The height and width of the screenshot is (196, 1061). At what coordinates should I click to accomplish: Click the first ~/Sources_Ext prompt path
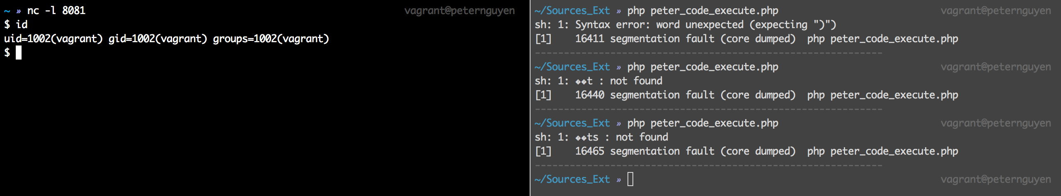tap(572, 11)
